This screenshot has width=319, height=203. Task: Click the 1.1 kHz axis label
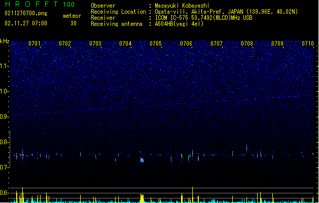5,66
